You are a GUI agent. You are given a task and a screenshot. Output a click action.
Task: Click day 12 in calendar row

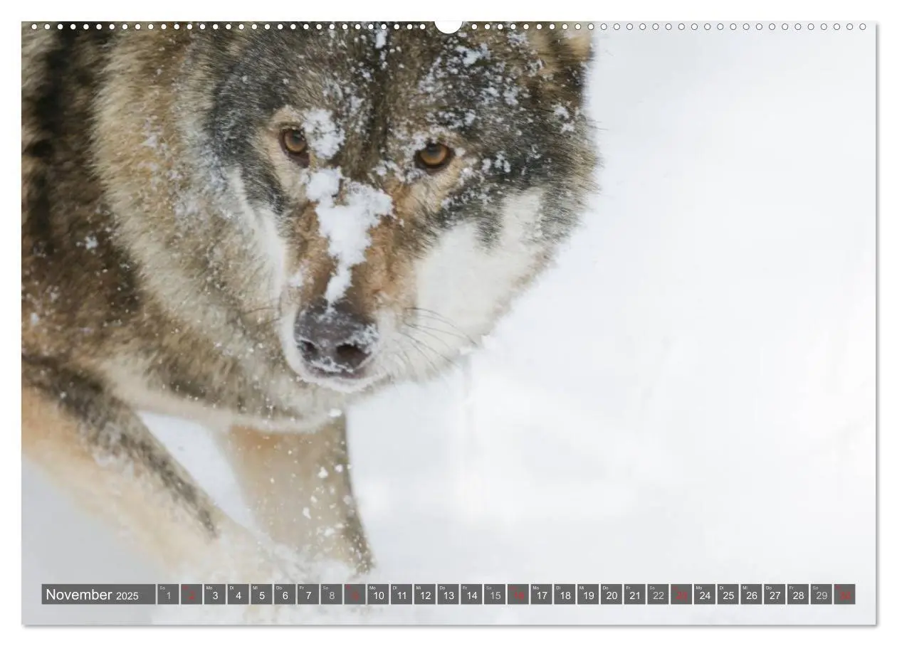tap(425, 594)
